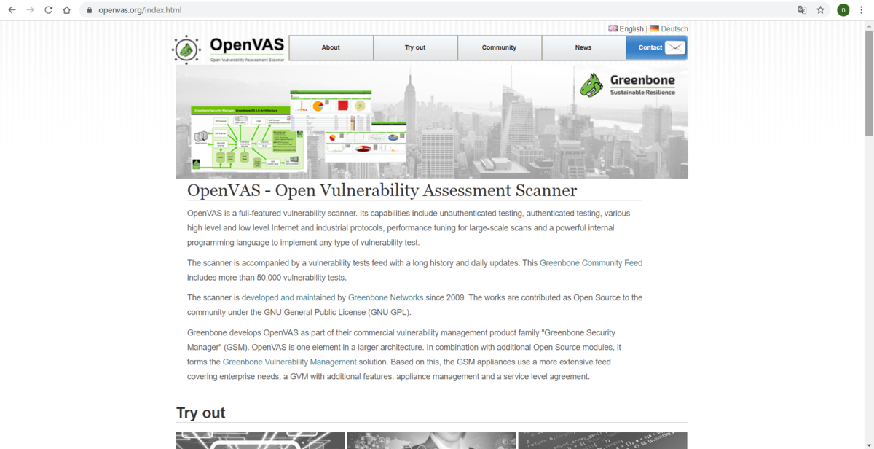Click the 'Try out' section heading

(x=201, y=413)
